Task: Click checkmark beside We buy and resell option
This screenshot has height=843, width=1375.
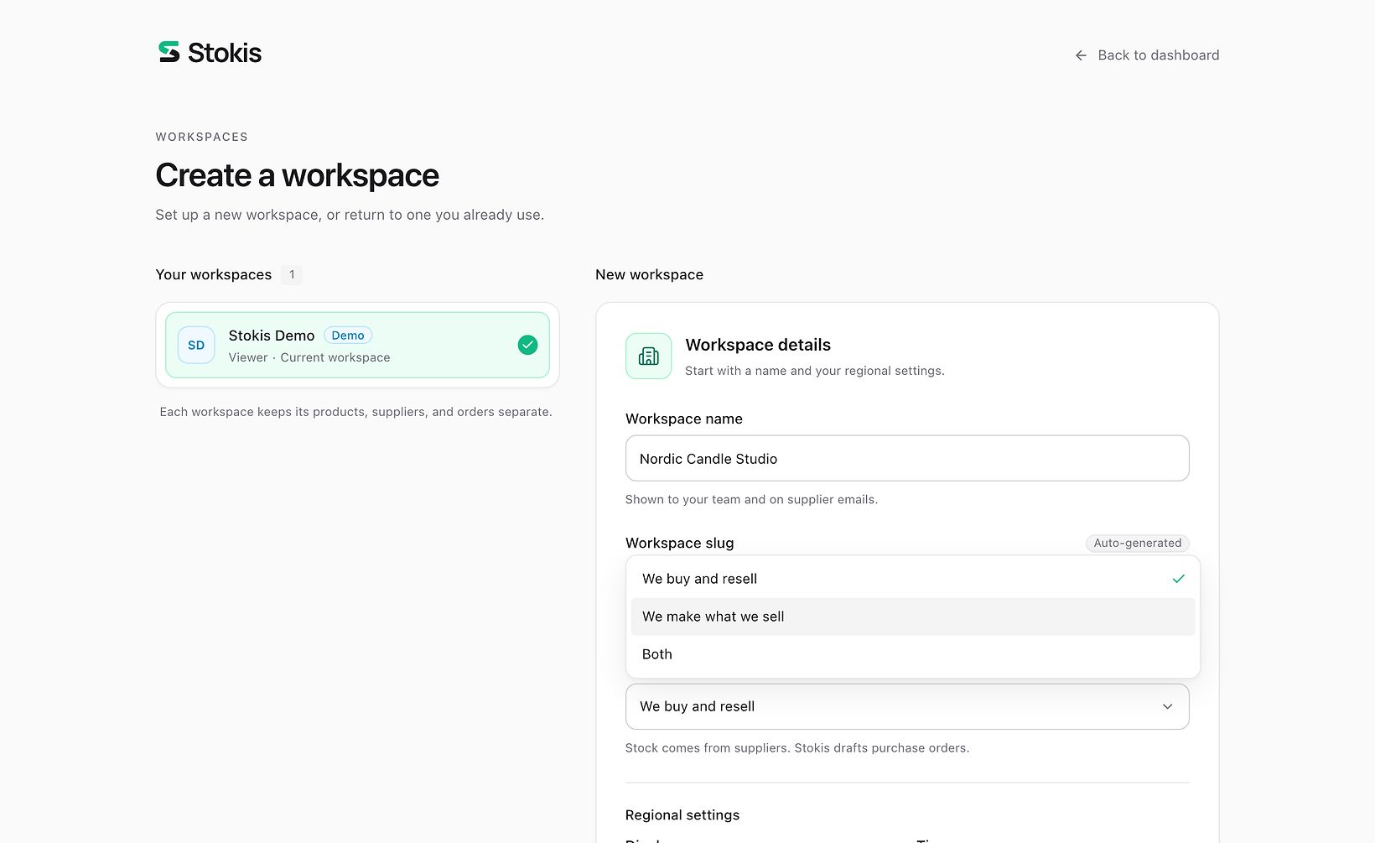Action: click(1178, 579)
